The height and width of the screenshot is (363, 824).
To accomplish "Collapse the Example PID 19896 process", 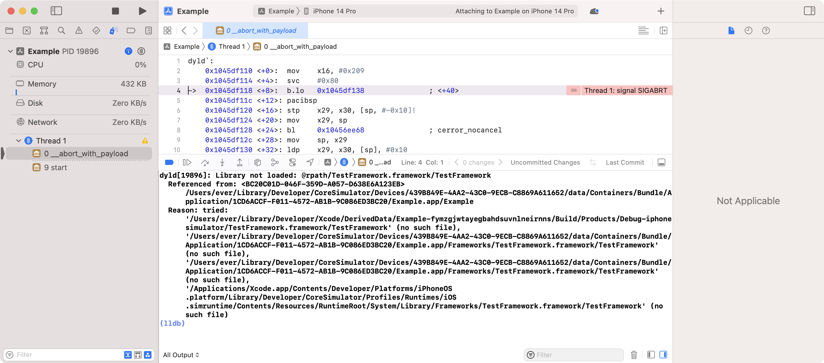I will coord(10,51).
